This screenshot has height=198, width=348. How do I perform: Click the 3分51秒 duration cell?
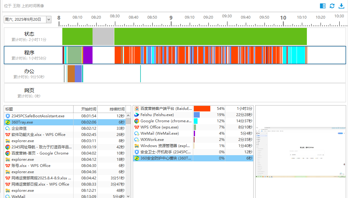pyautogui.click(x=118, y=178)
